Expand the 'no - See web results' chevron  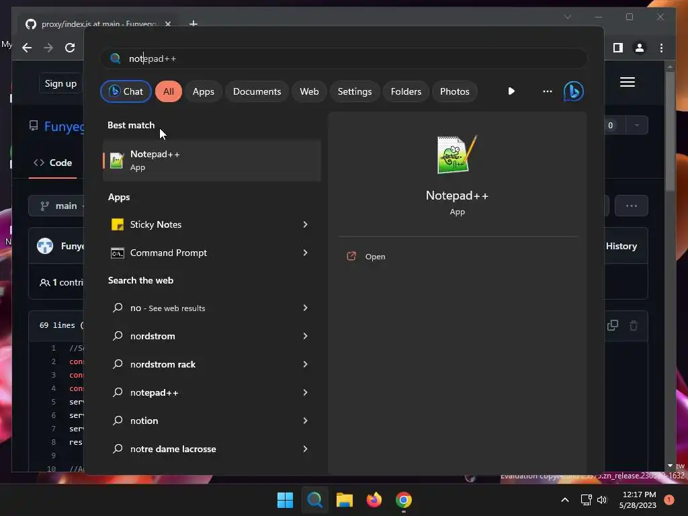click(x=306, y=308)
